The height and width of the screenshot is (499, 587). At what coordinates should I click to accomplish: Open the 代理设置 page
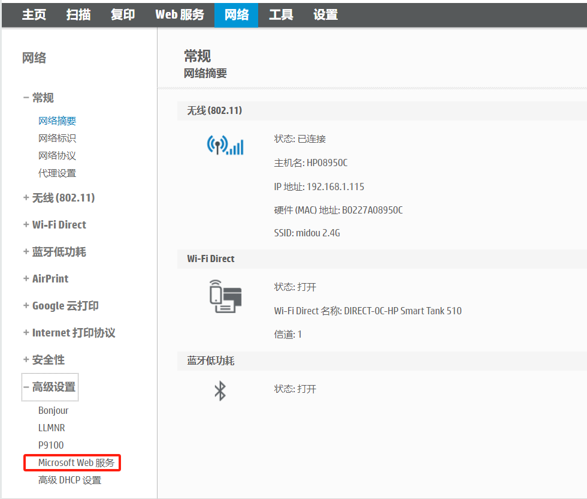point(57,173)
